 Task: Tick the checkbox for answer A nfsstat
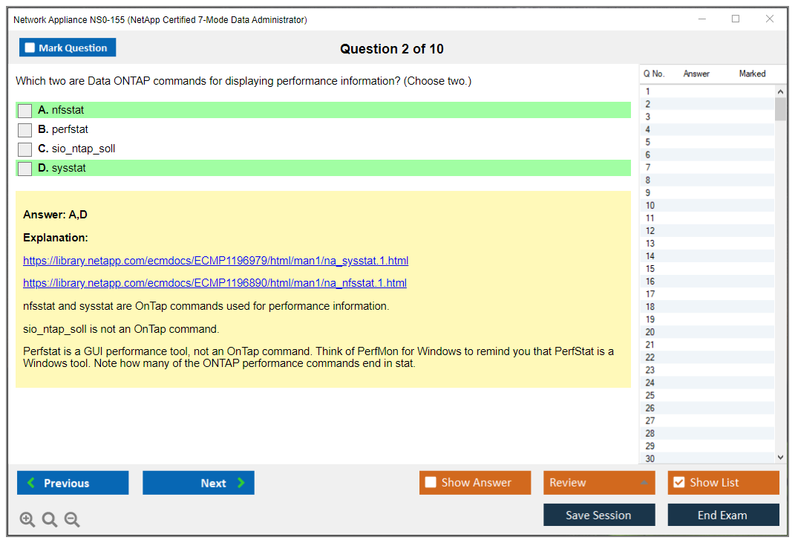25,111
